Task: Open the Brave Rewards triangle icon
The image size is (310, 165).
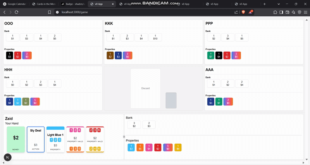Action: click(x=250, y=12)
